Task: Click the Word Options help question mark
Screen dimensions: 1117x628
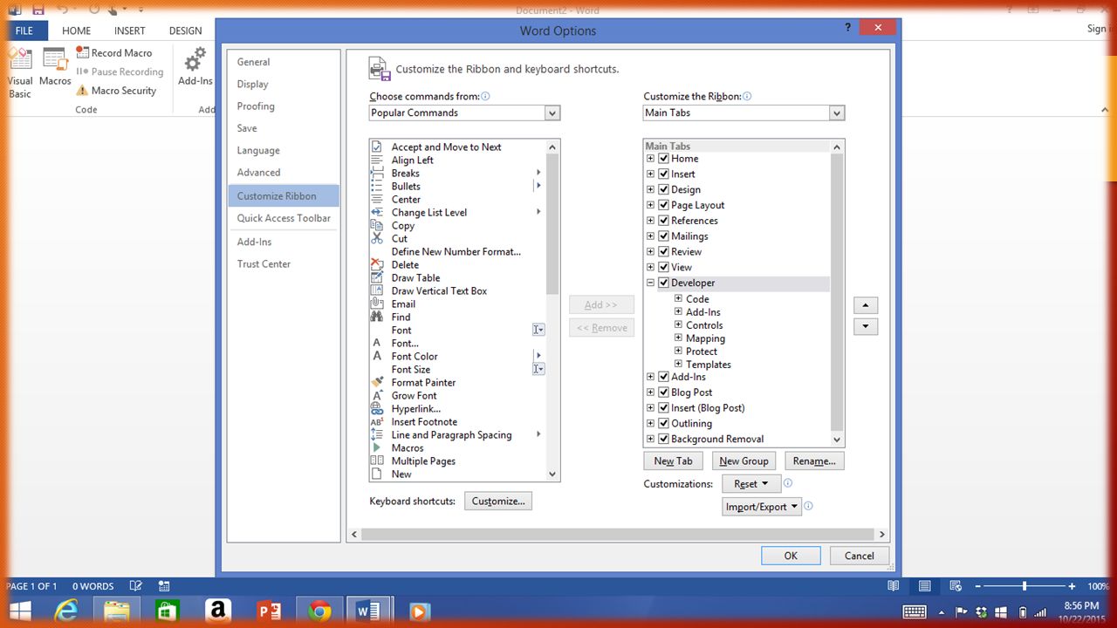Action: click(x=847, y=28)
